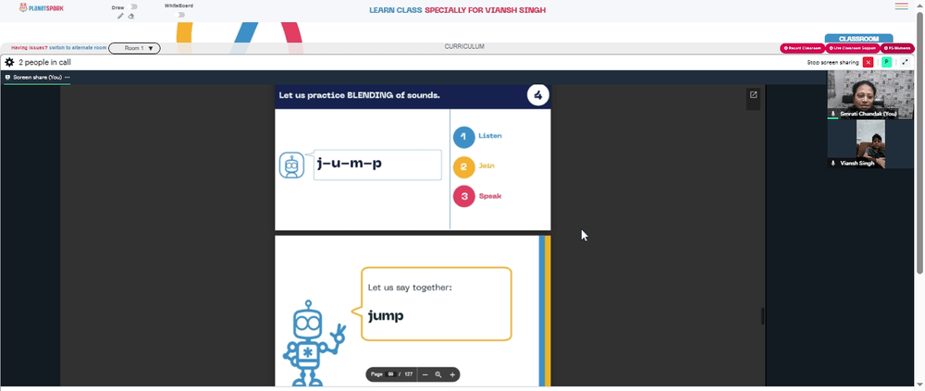Select the pencil drawing tool
Screen dimensions: 925x391
120,16
